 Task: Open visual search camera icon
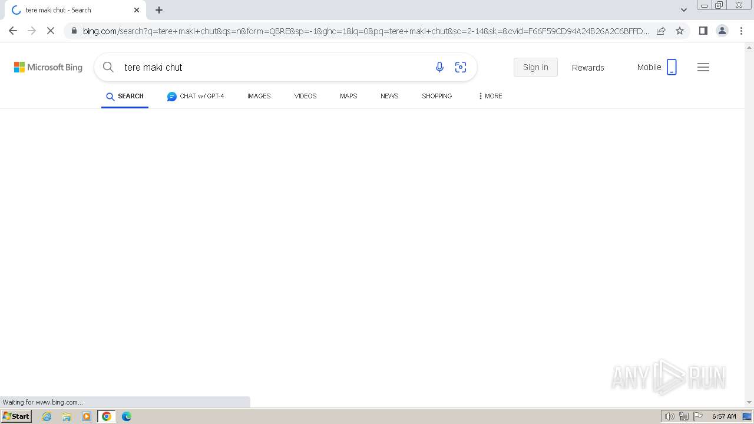point(461,67)
